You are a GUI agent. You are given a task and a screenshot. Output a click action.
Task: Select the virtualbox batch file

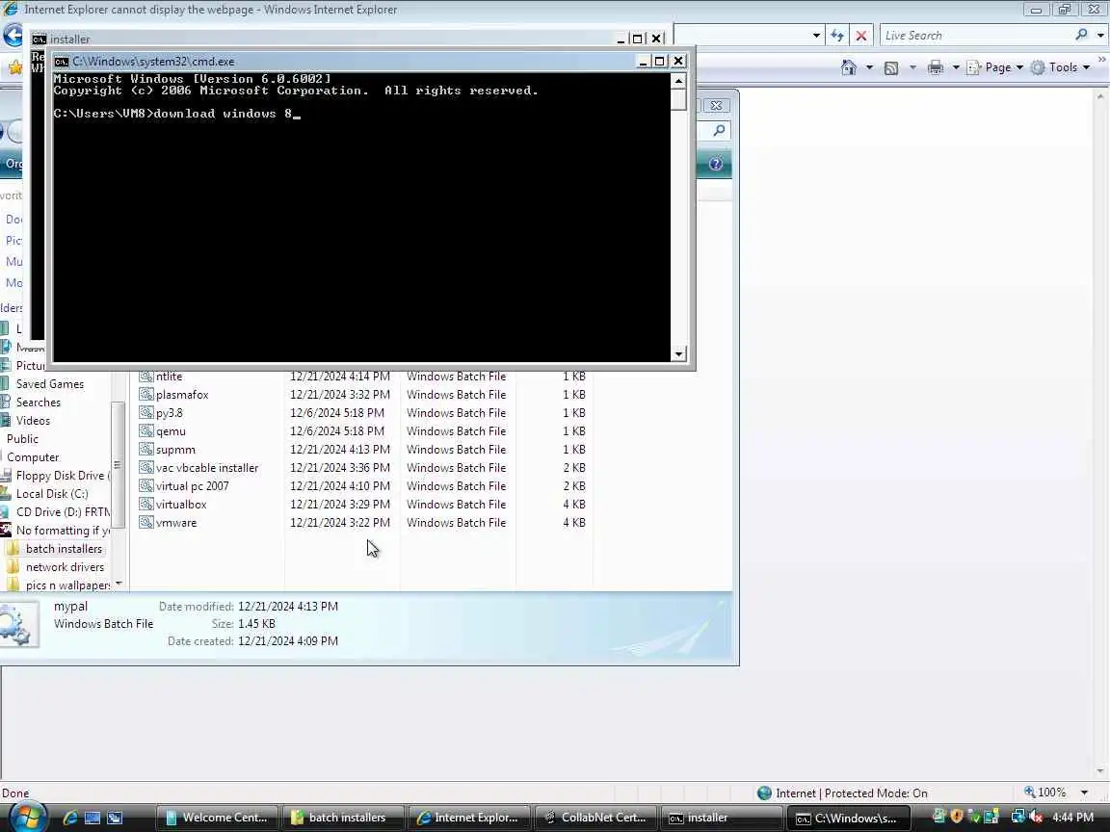181,506
